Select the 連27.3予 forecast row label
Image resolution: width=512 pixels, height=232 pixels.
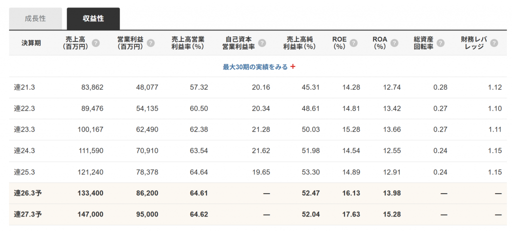(27, 214)
